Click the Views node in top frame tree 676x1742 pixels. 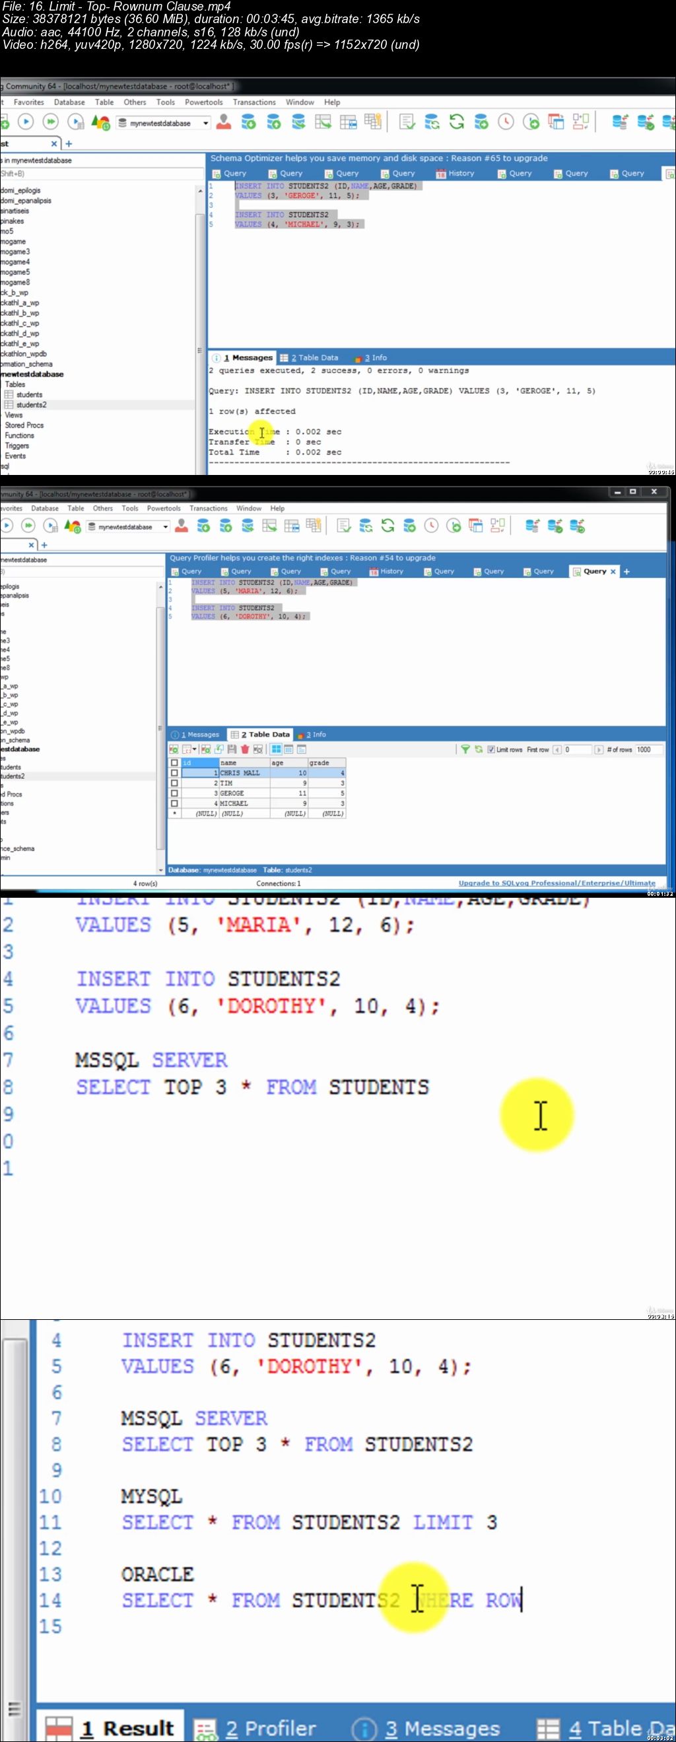(13, 415)
